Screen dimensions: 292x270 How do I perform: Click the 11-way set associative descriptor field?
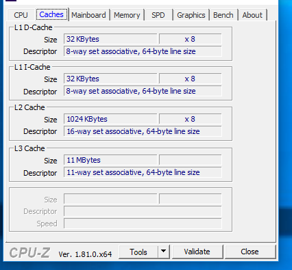(x=143, y=172)
